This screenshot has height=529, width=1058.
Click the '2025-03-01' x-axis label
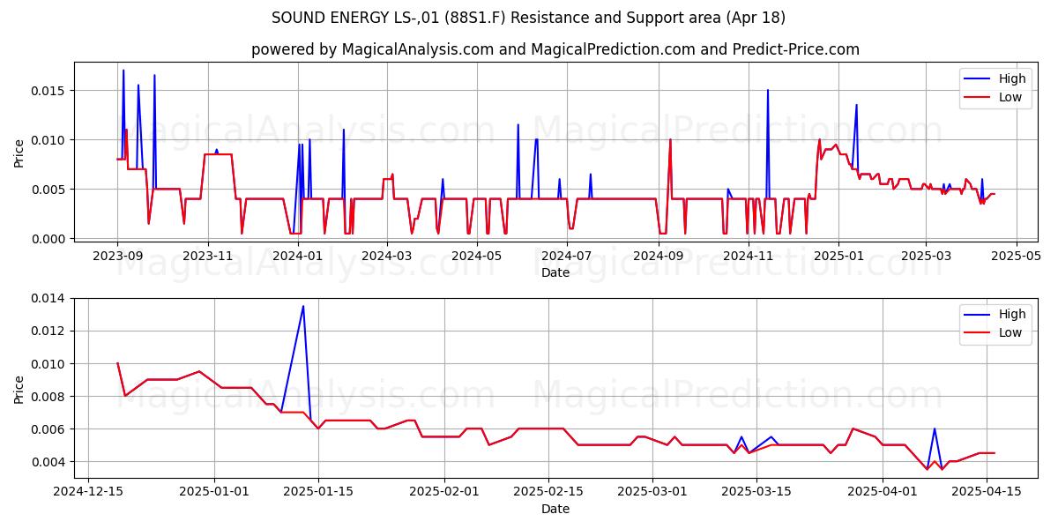(x=652, y=492)
